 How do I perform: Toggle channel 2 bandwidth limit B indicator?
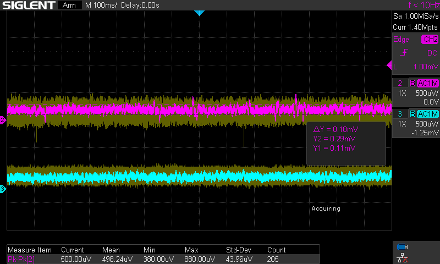(x=412, y=83)
